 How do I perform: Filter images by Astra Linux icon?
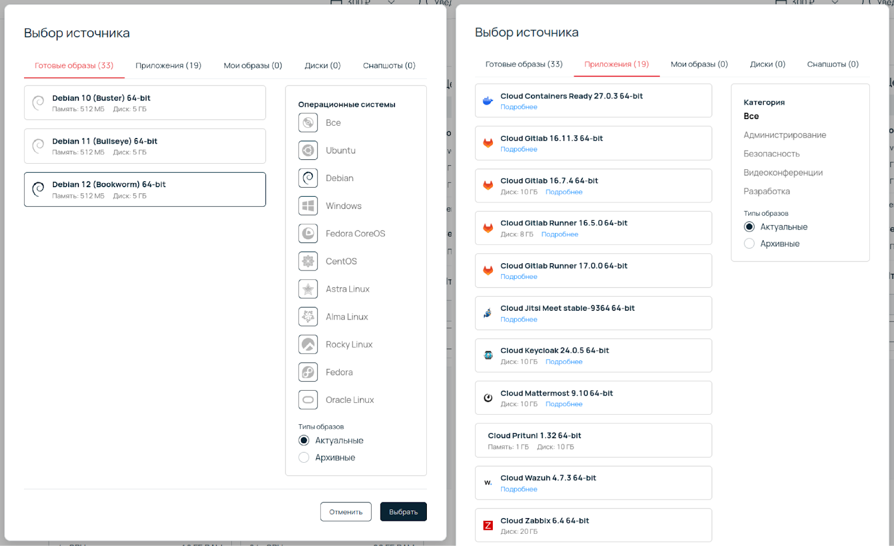(308, 289)
